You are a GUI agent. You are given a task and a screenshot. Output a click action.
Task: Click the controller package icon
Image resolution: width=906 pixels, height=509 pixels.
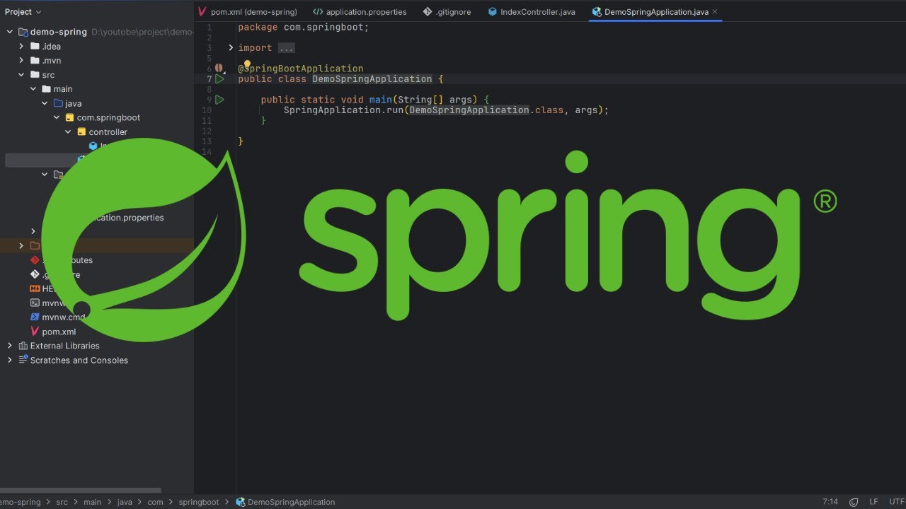click(81, 132)
